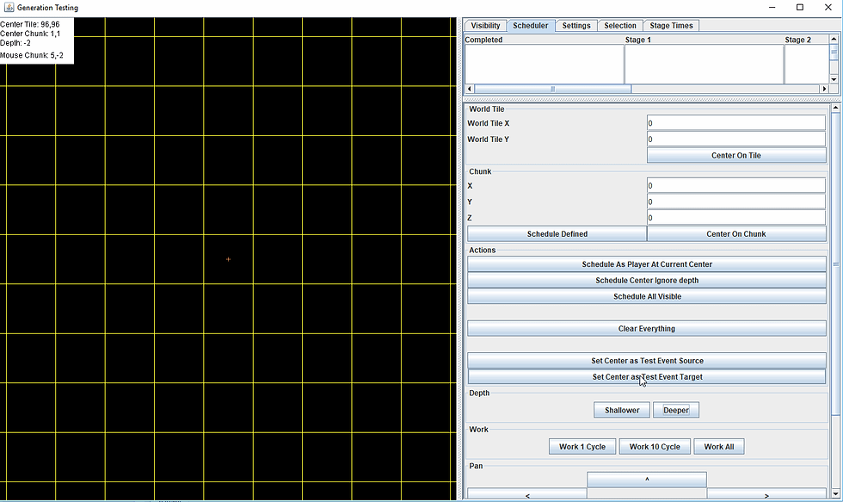Click the Java application icon in title bar

pos(9,8)
